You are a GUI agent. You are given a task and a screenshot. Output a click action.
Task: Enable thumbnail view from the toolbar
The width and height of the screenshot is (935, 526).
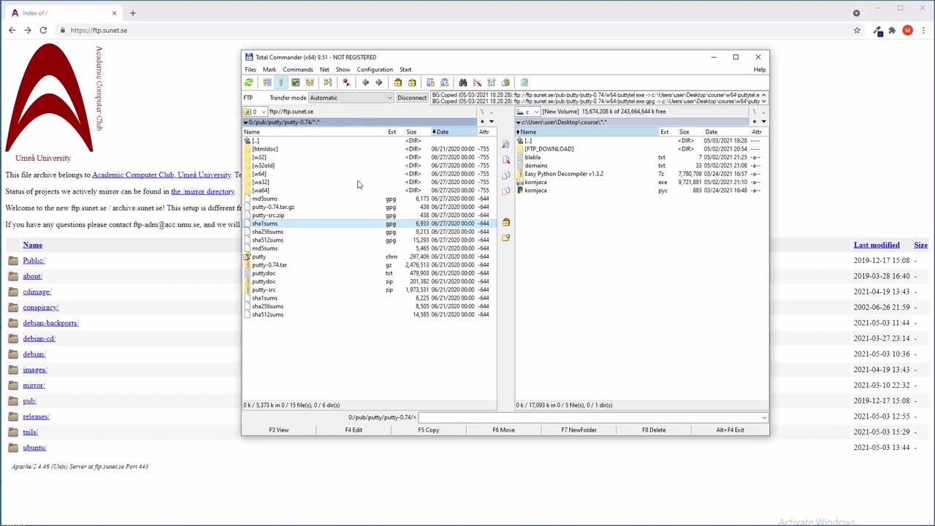click(x=295, y=83)
